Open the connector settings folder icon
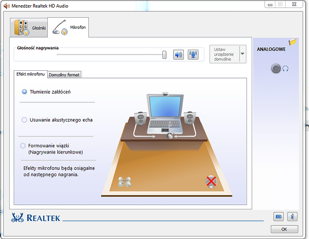 [x=292, y=42]
